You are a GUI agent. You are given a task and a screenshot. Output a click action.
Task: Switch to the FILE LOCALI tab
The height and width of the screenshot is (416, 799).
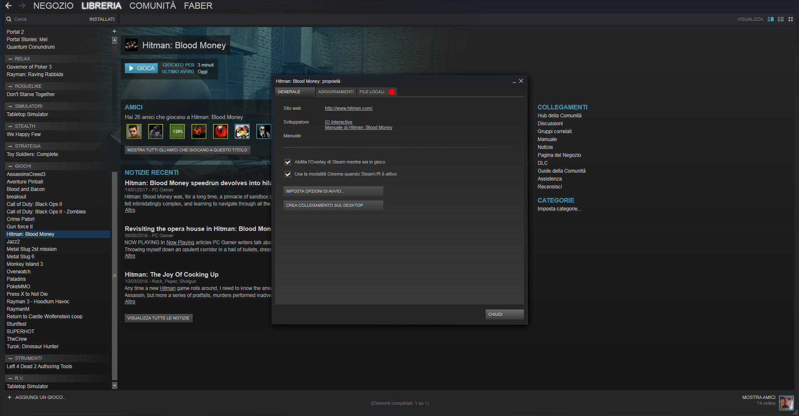click(x=377, y=92)
